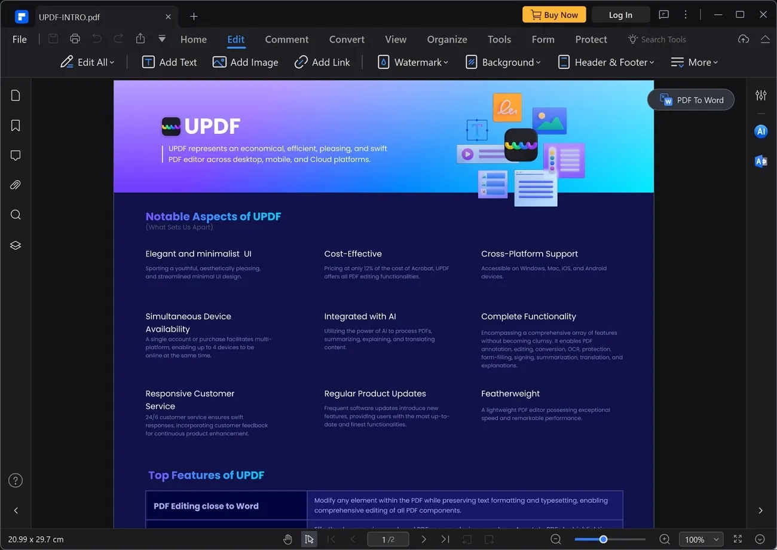777x550 pixels.
Task: Click the Redo arrow icon
Action: (x=118, y=39)
